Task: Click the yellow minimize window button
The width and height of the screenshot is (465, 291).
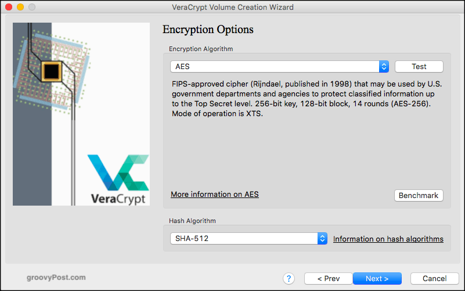Action: 20,7
